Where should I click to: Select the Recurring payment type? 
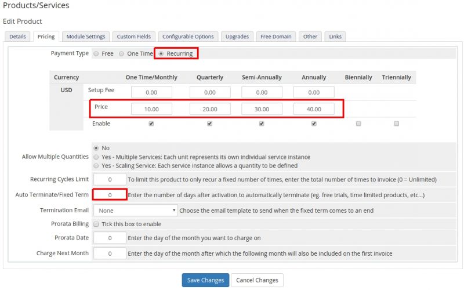(x=161, y=53)
